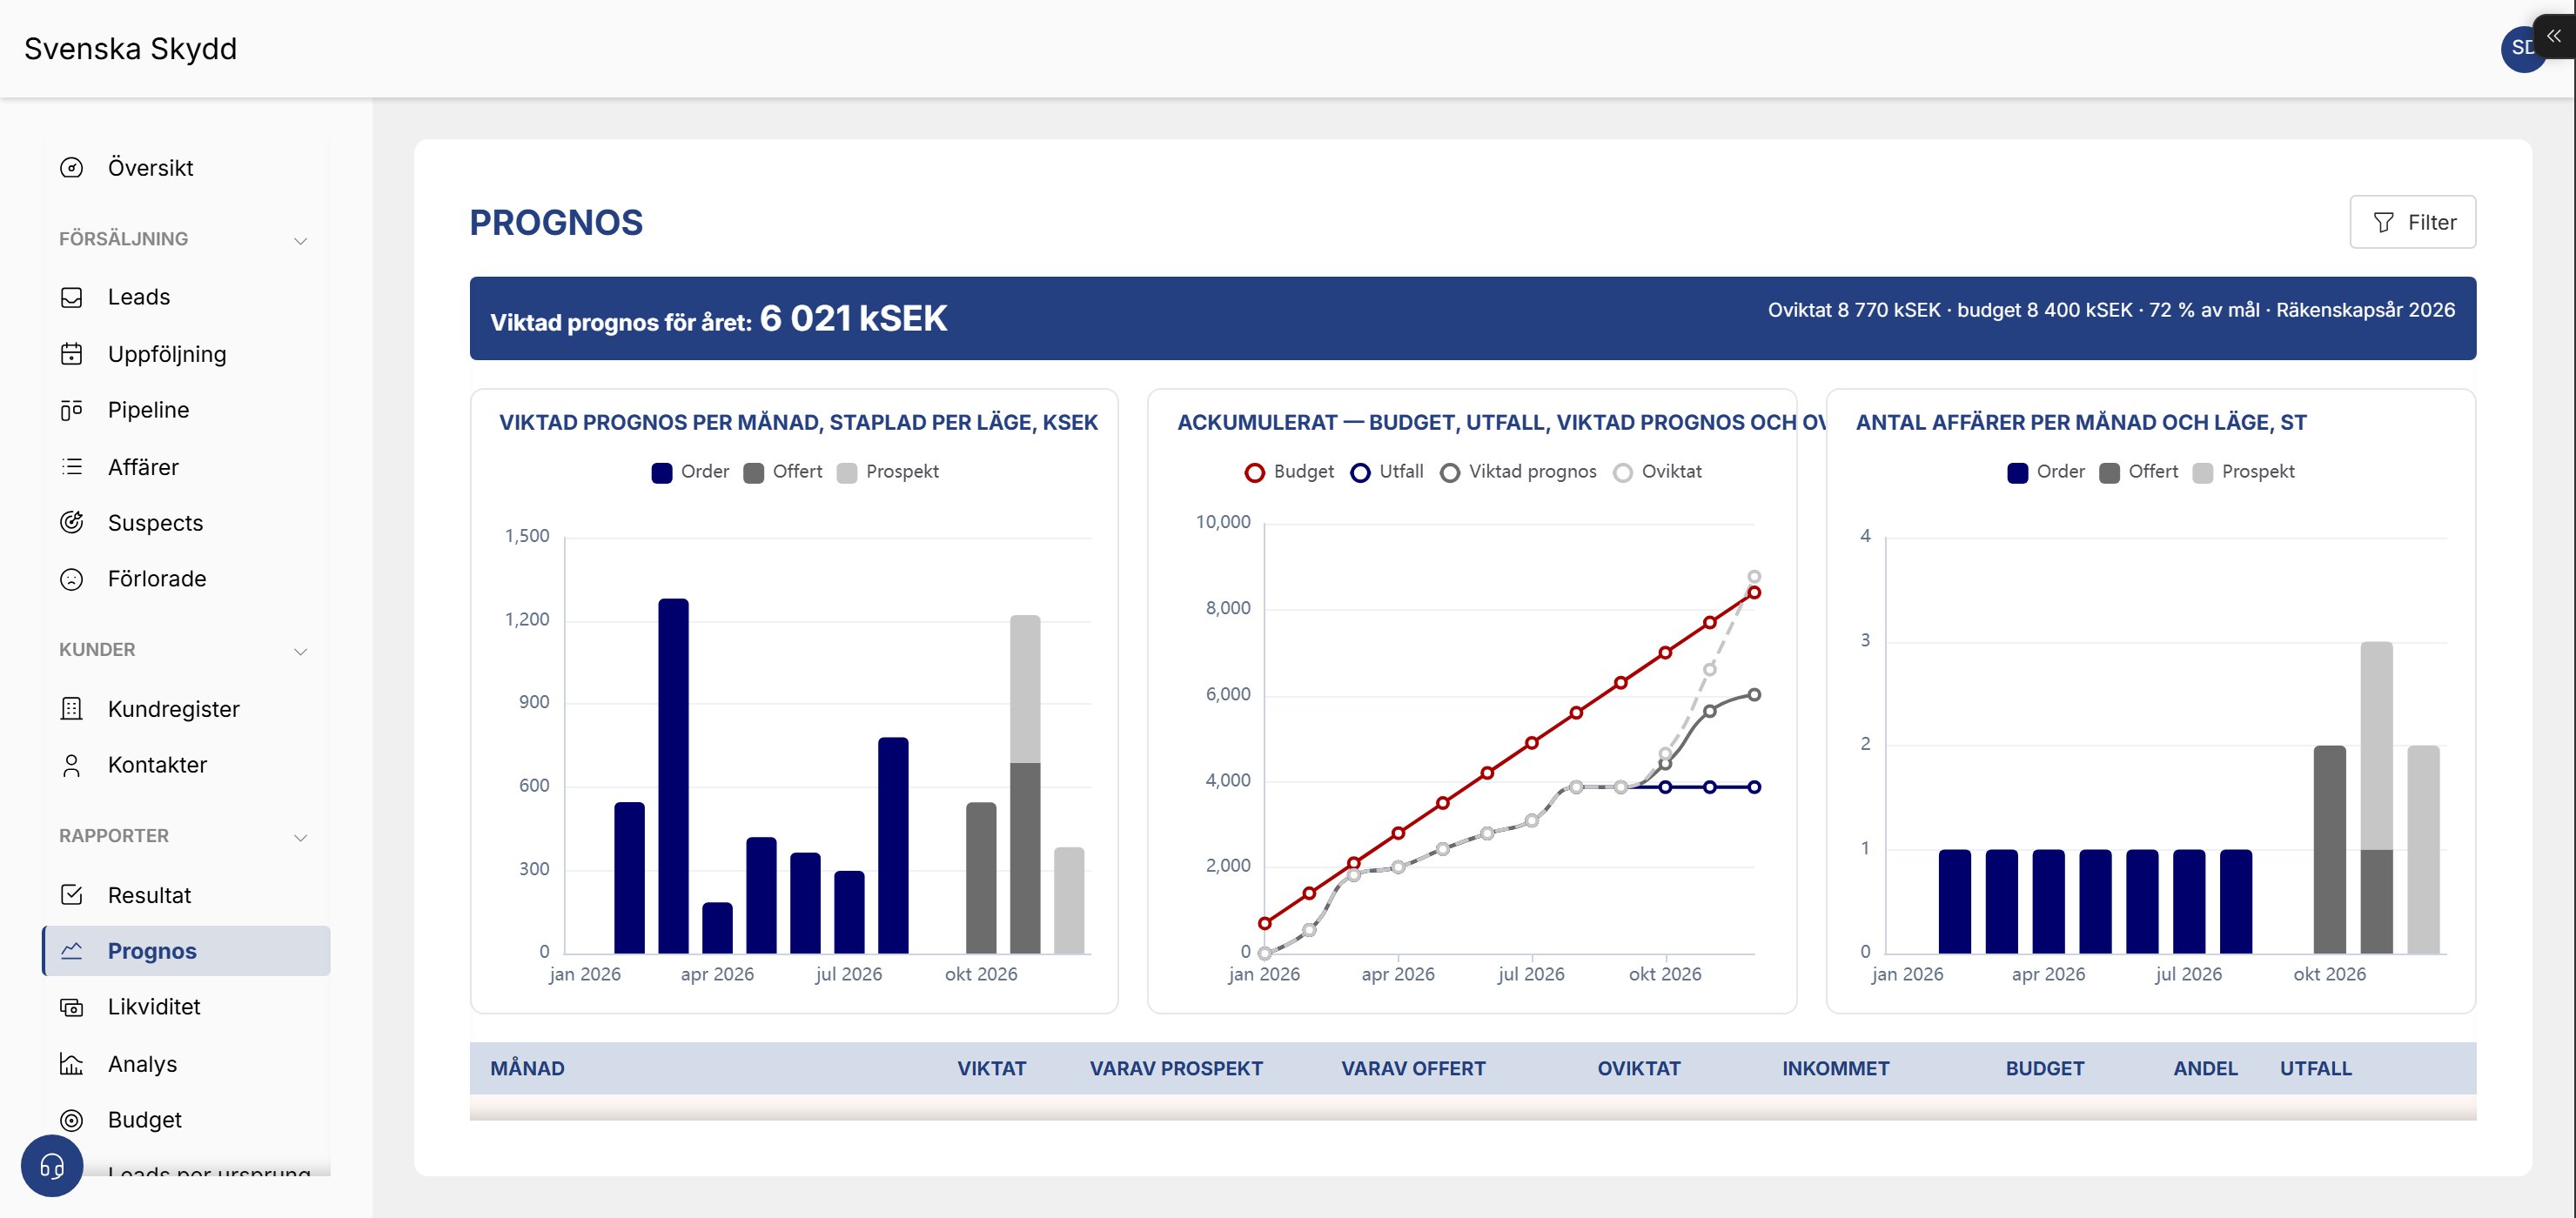Toggle Order series in monthly forecast chart
2576x1218 pixels.
point(690,472)
